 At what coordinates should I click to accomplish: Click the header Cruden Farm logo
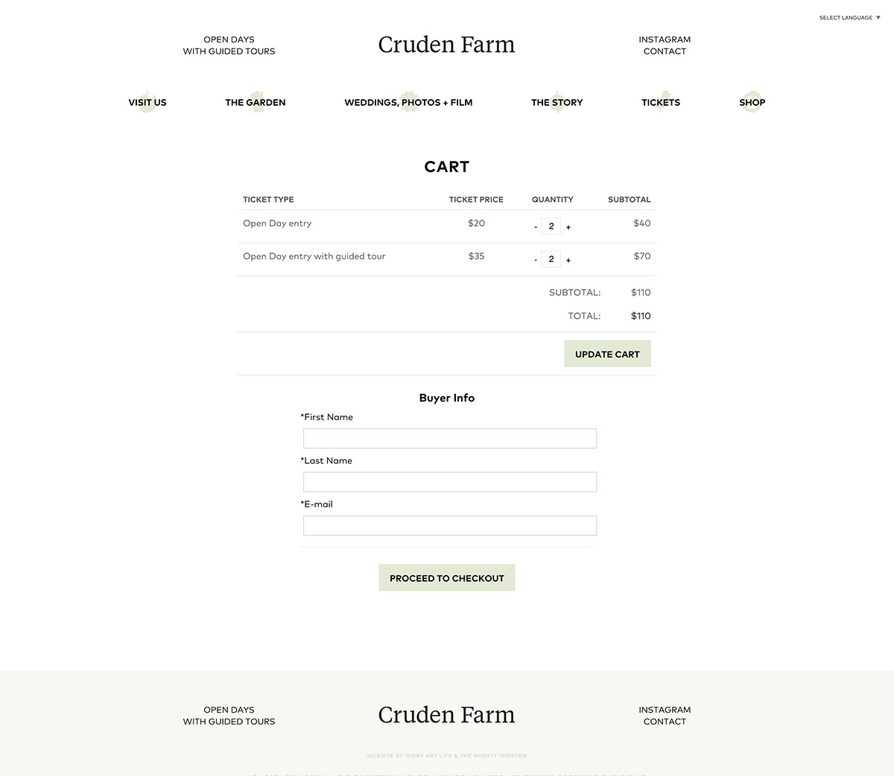point(446,45)
